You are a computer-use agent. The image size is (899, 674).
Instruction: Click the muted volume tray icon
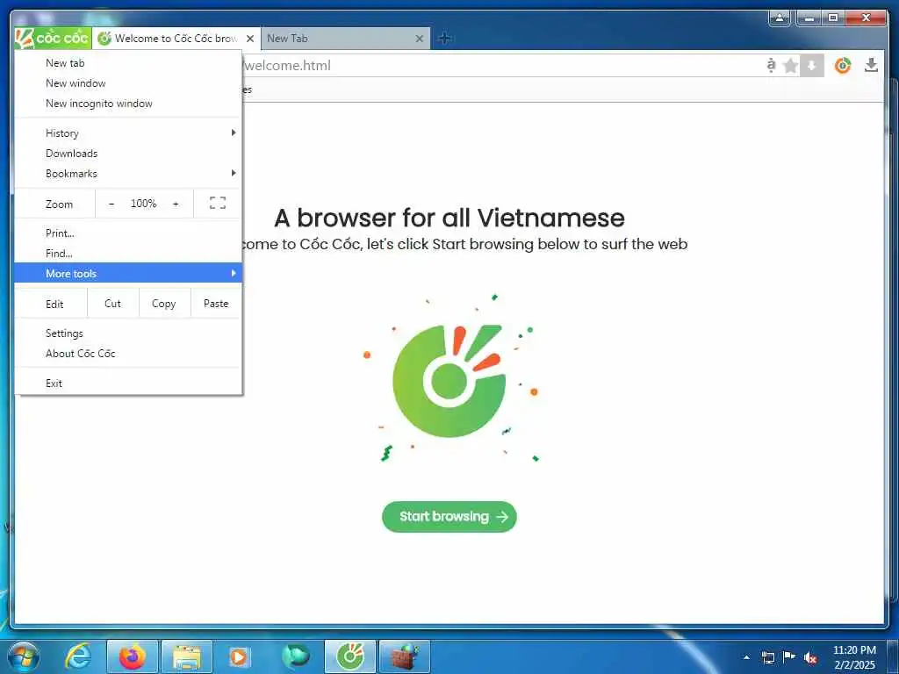(x=810, y=657)
